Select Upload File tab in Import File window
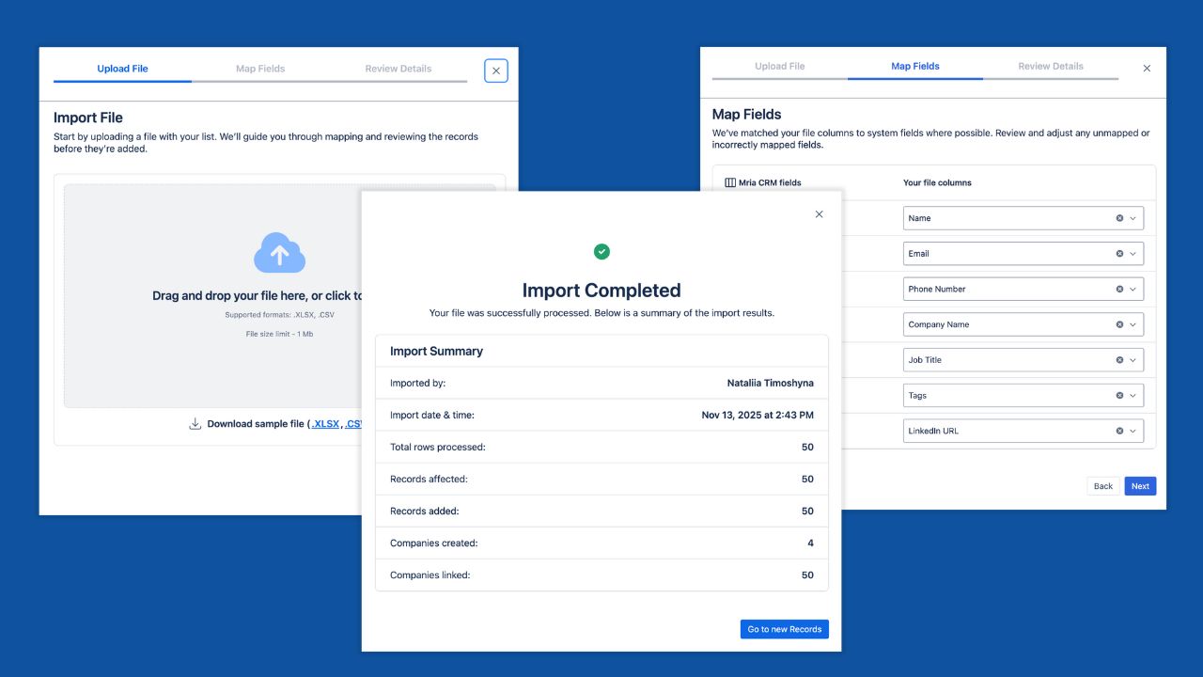 coord(122,69)
